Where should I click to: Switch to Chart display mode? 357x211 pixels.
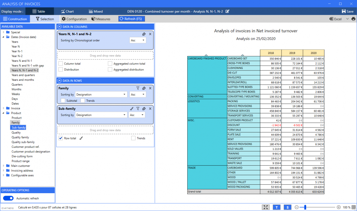pos(67,11)
